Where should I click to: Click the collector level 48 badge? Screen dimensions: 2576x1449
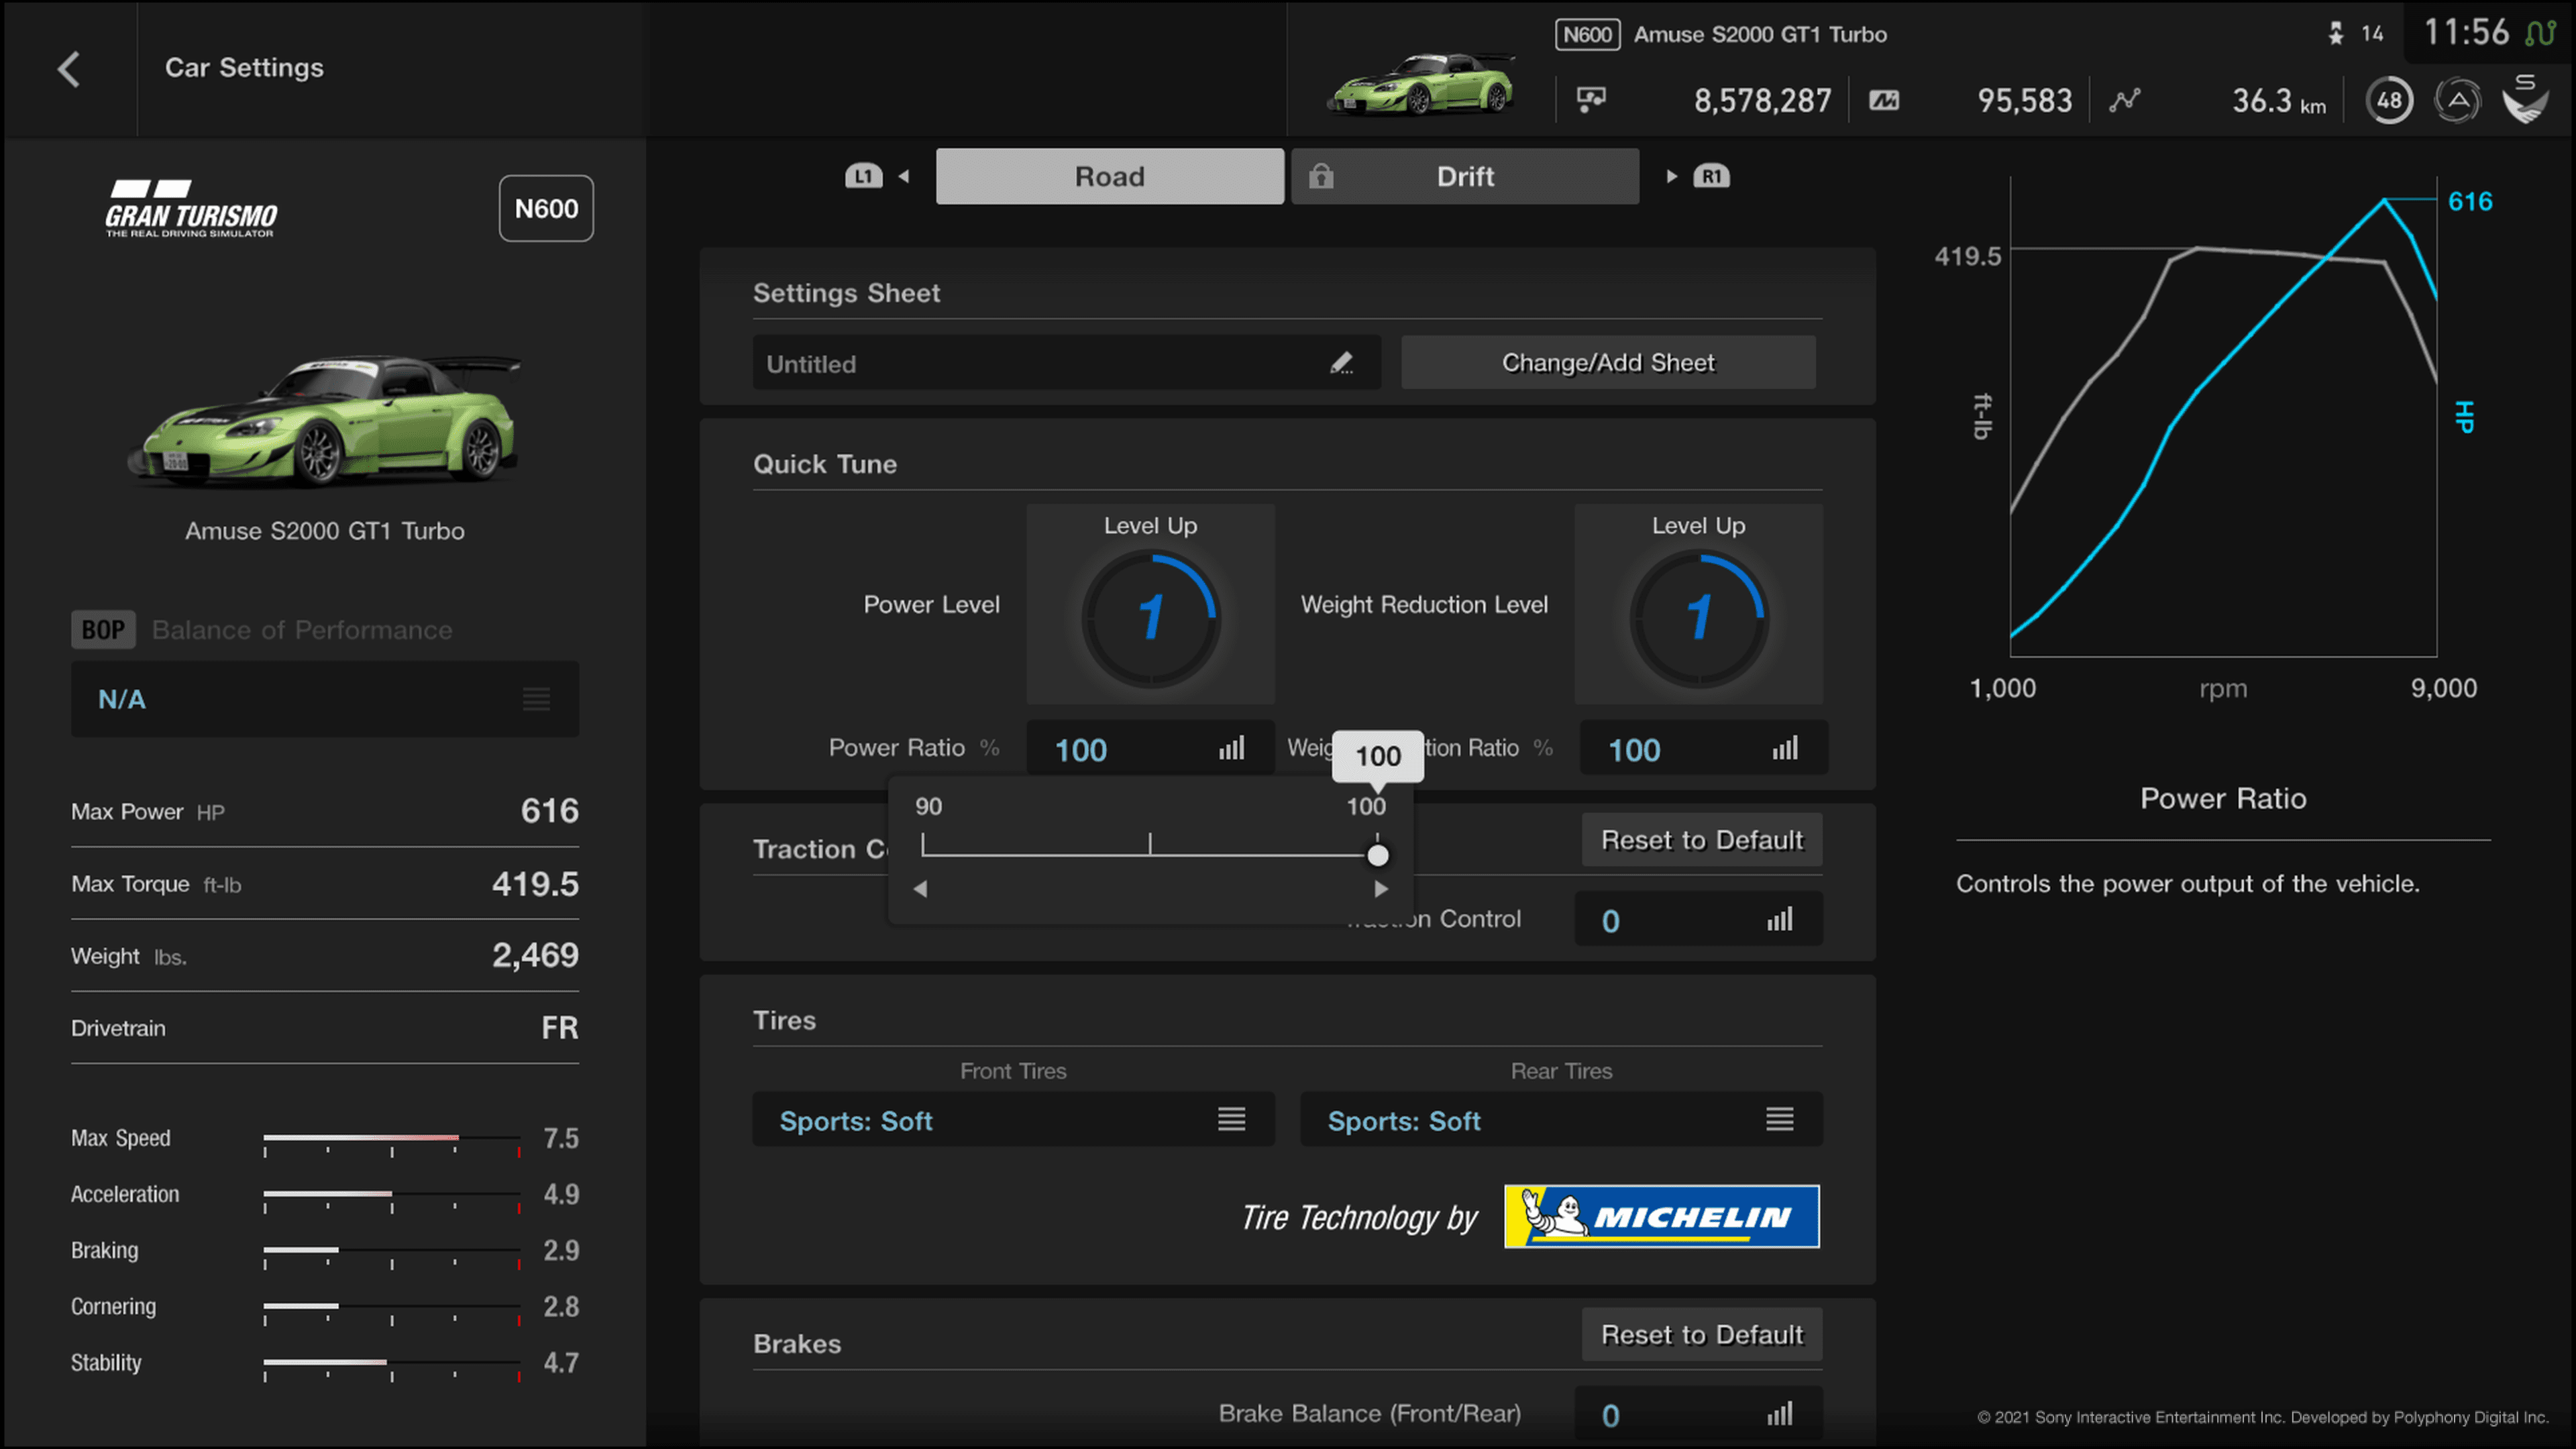tap(2389, 100)
